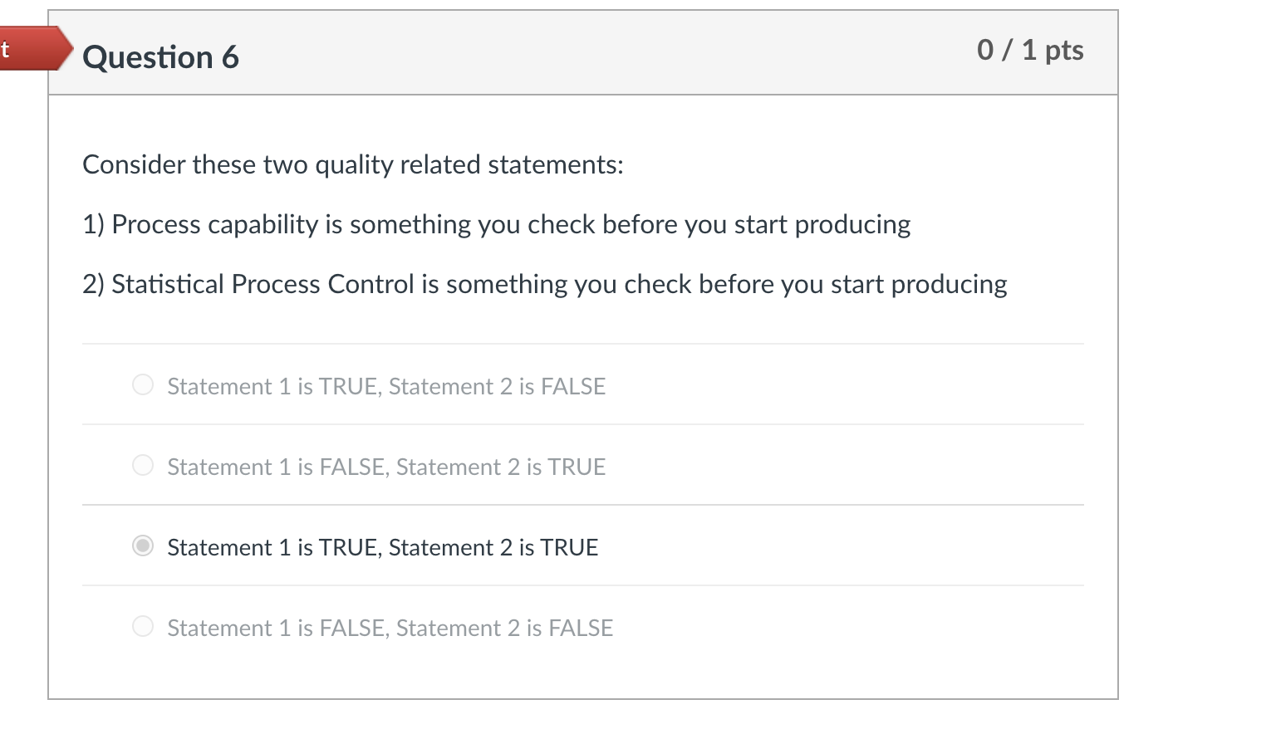Click the 0 / 1 pts score label
The height and width of the screenshot is (729, 1276).
[1030, 50]
